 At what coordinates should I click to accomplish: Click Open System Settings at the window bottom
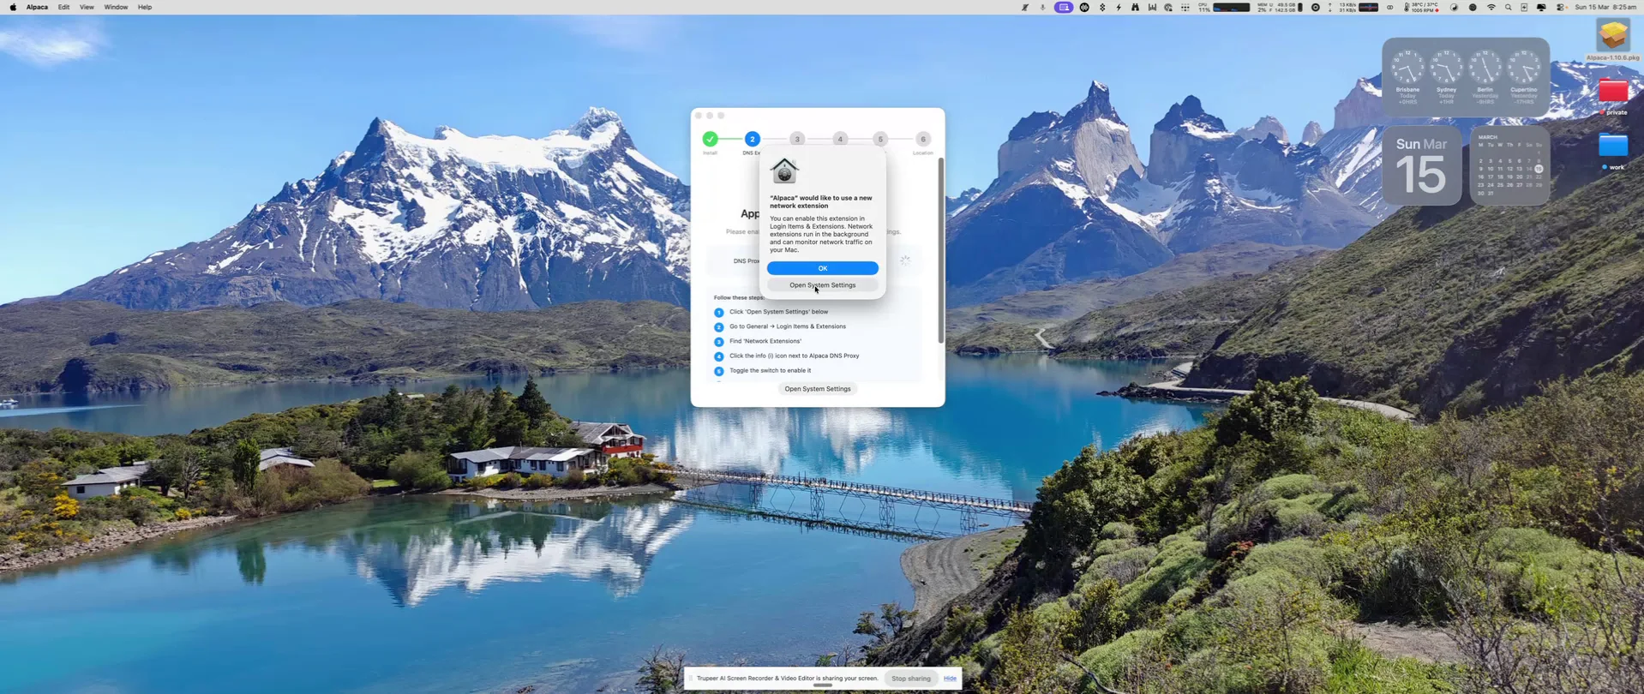pyautogui.click(x=817, y=389)
